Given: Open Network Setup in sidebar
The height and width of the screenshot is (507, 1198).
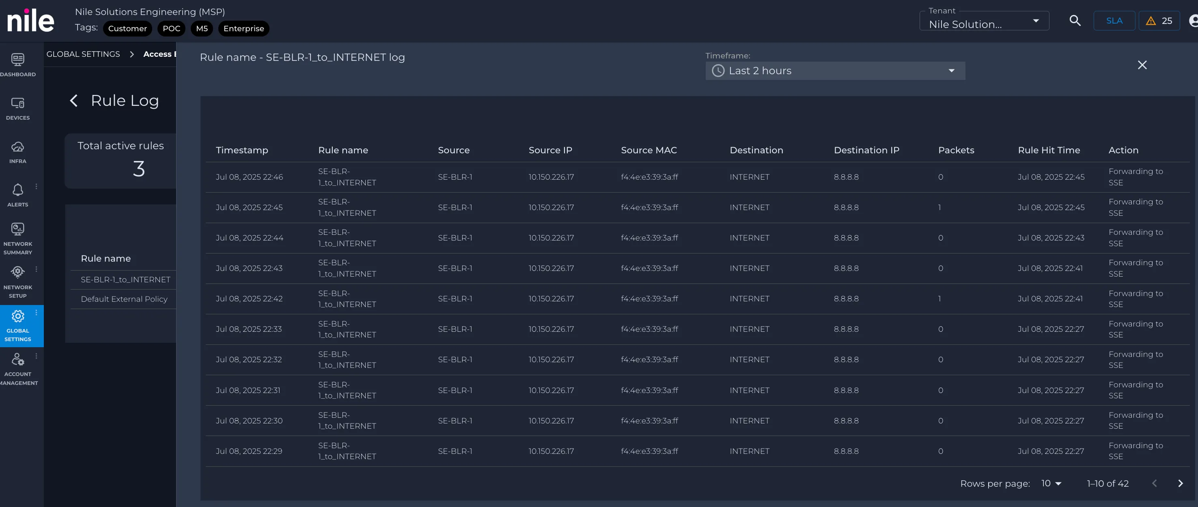Looking at the screenshot, I should coord(18,281).
